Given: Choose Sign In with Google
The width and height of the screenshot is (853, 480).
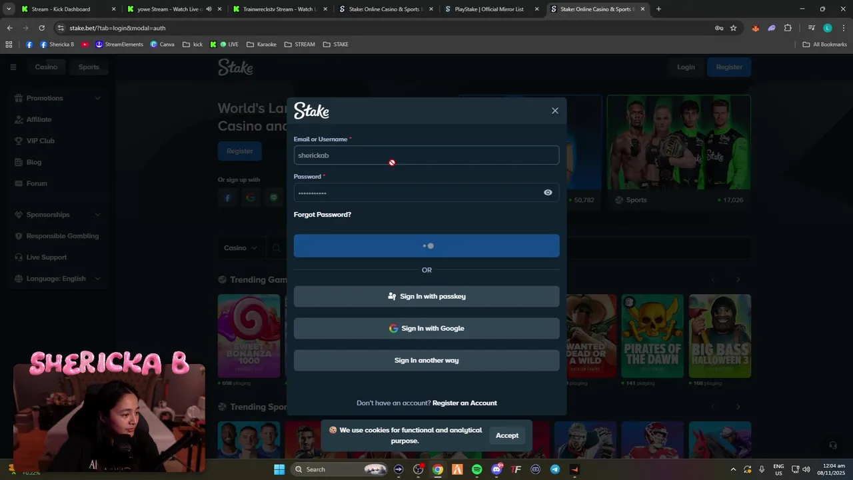Looking at the screenshot, I should (426, 329).
